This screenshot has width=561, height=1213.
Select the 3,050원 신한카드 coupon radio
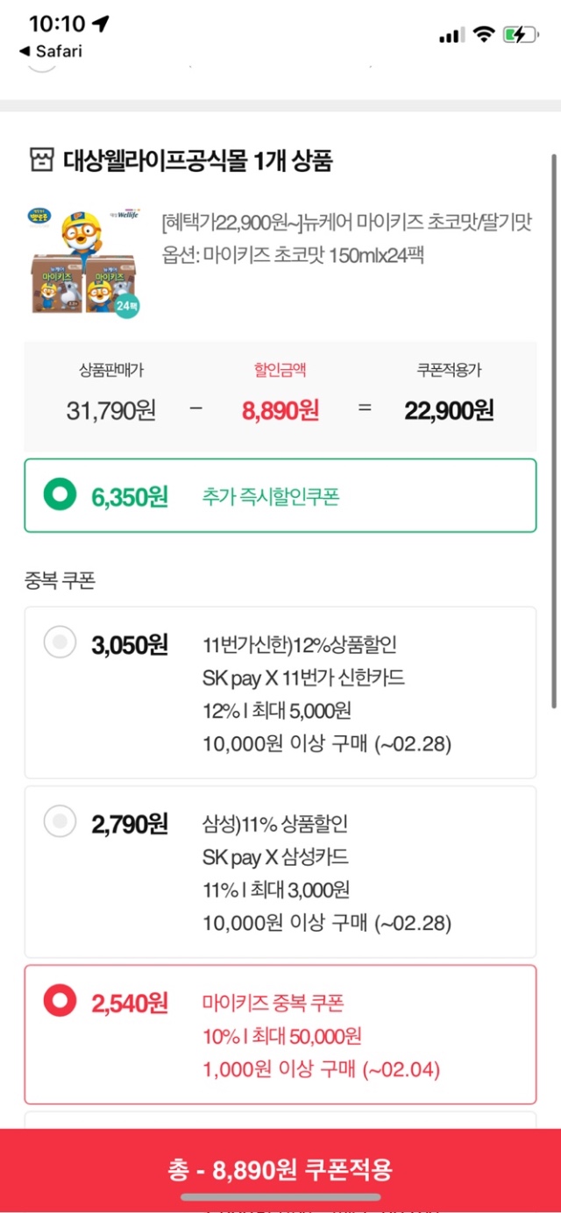pyautogui.click(x=60, y=644)
